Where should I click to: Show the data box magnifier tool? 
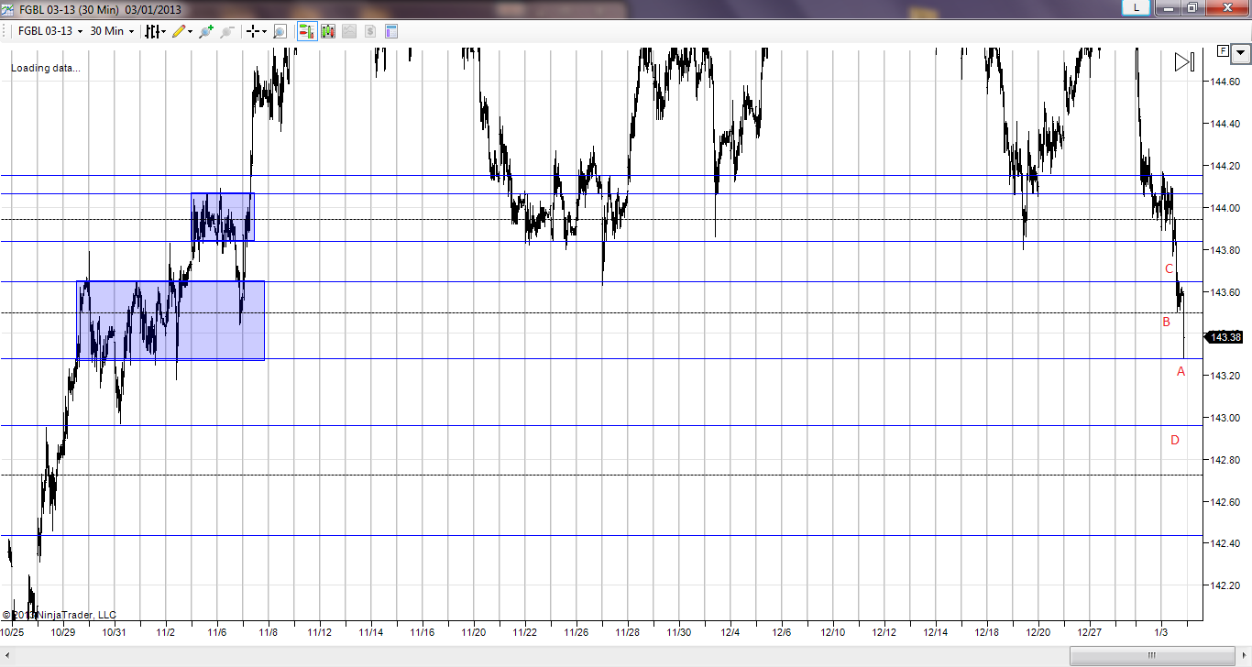click(x=280, y=31)
